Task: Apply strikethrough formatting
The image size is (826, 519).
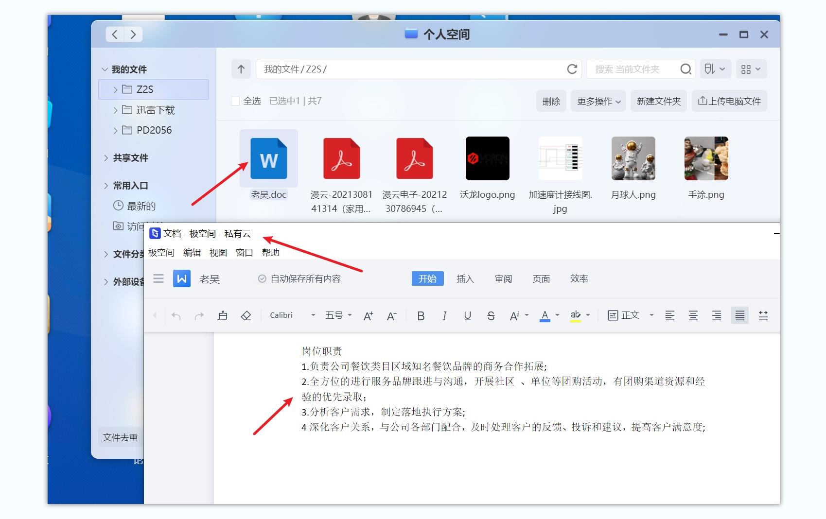Action: pos(491,315)
